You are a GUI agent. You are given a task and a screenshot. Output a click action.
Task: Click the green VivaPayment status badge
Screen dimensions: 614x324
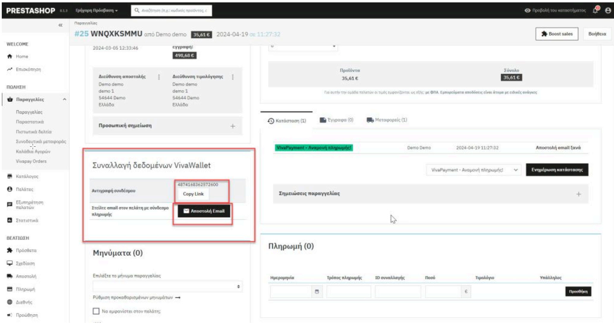(314, 148)
